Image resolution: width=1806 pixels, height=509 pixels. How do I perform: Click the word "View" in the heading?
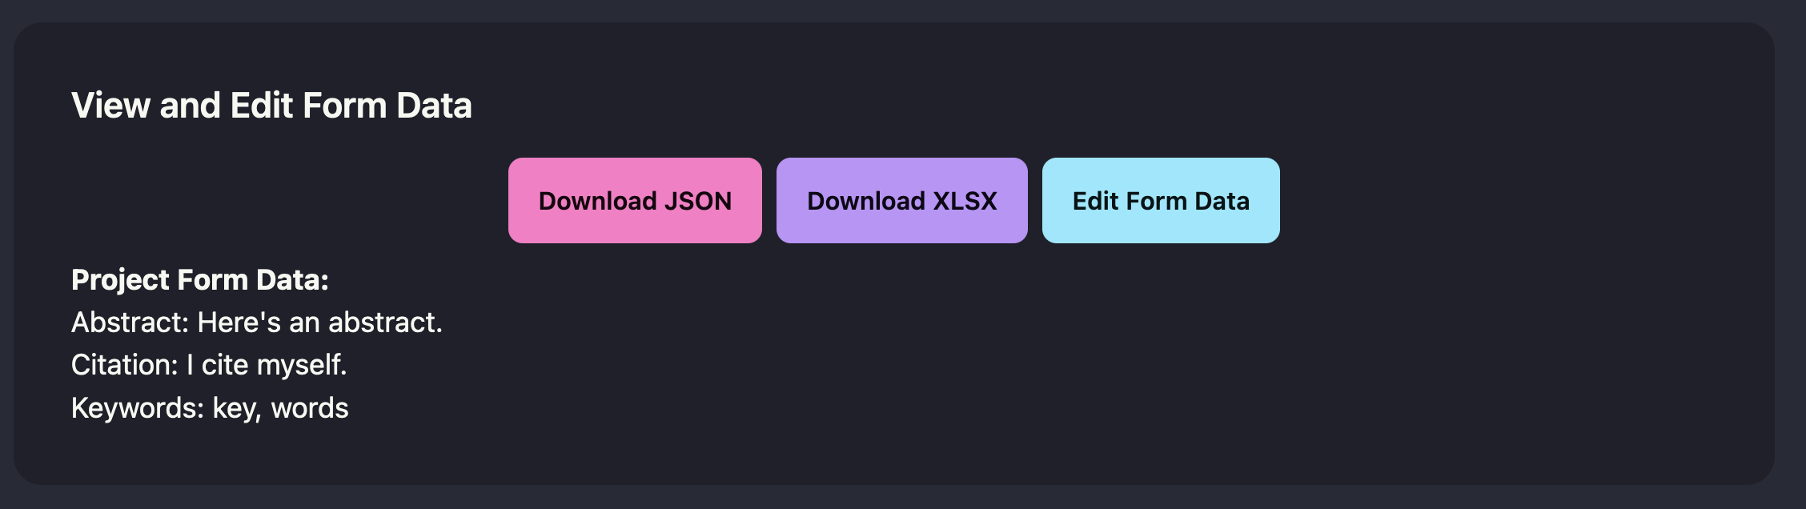tap(110, 106)
